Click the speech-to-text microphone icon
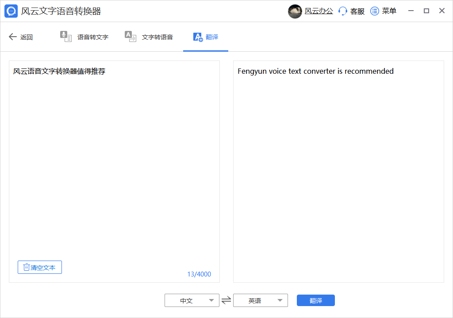The height and width of the screenshot is (318, 453). click(x=66, y=36)
